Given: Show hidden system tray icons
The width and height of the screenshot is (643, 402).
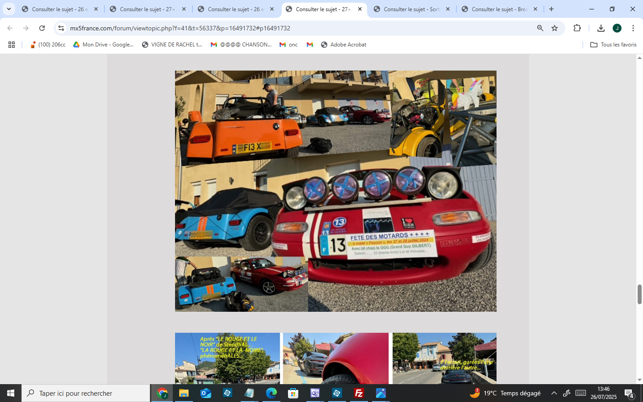Looking at the screenshot, I should (x=554, y=393).
